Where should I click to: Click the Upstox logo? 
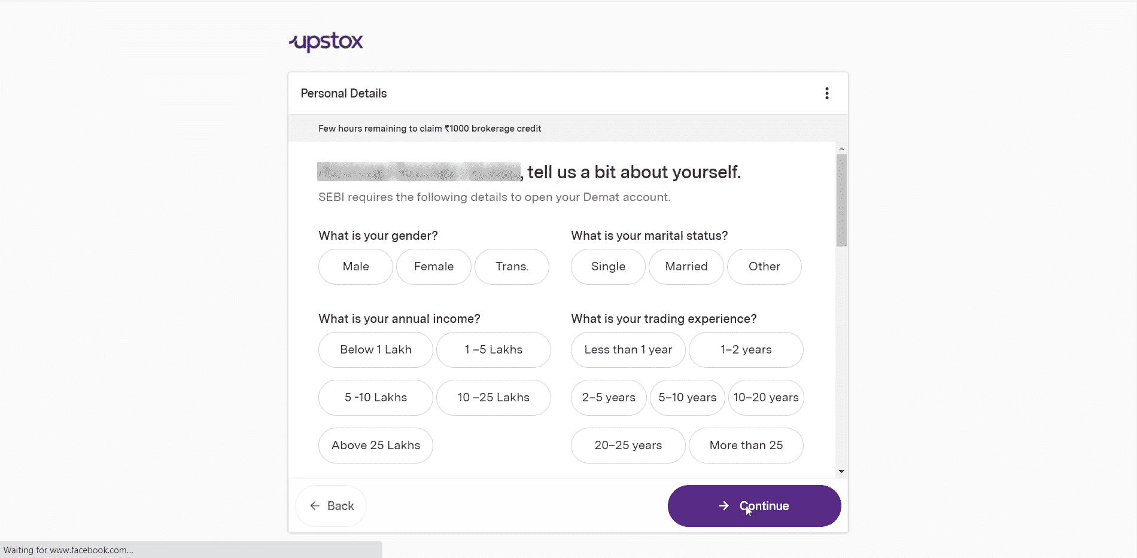326,41
